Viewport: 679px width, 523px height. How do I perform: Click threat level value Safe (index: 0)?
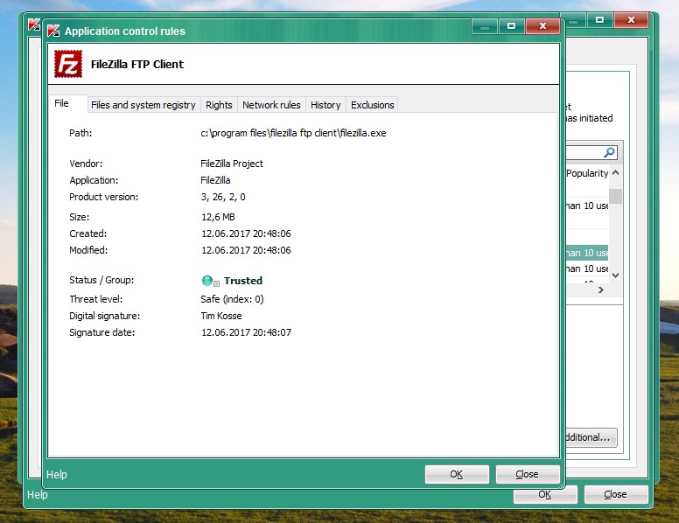[232, 299]
